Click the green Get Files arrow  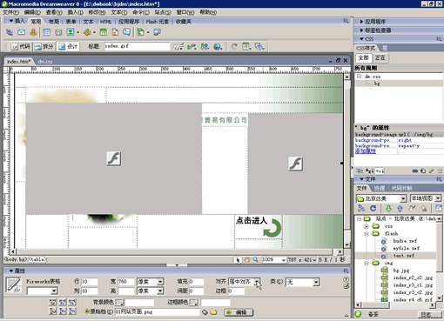tap(388, 208)
